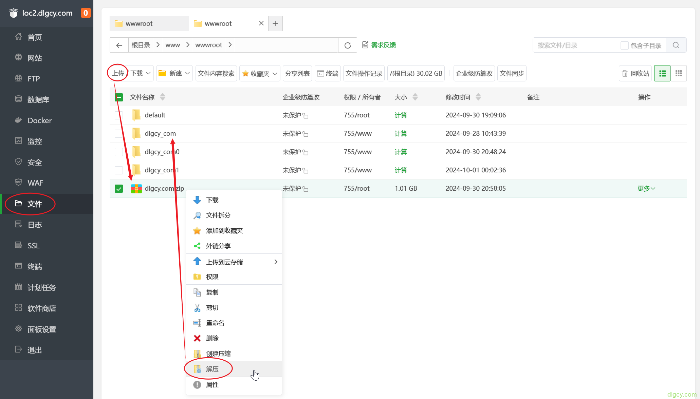This screenshot has height=399, width=700.
Task: Open the 数据库 database section
Action: coord(47,99)
